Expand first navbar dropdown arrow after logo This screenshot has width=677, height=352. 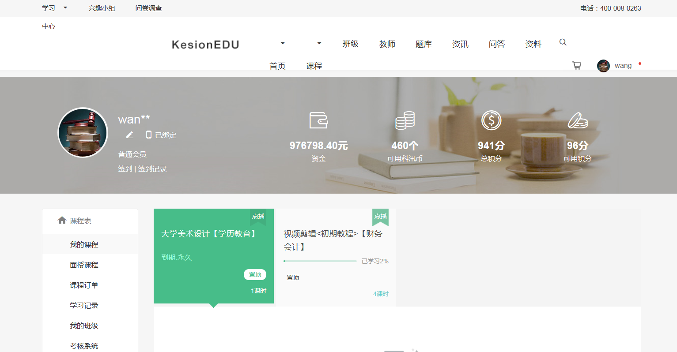tap(283, 43)
